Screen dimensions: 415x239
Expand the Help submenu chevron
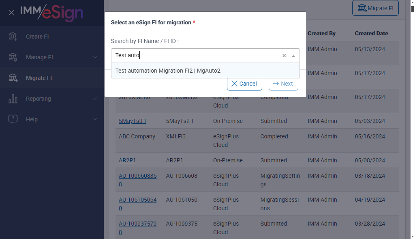click(x=95, y=119)
